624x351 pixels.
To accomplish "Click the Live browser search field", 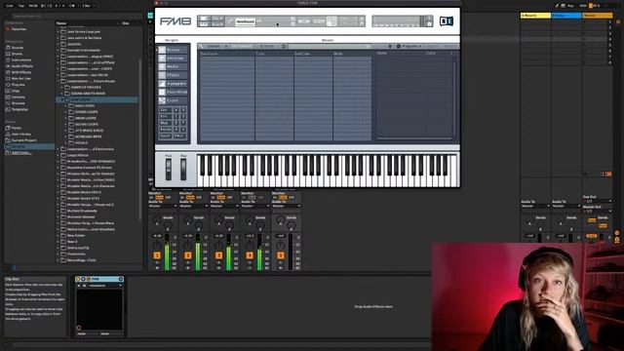I will tap(76, 16).
